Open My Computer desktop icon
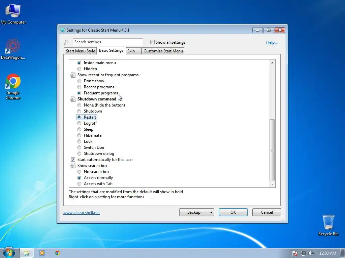The height and width of the screenshot is (258, 345). [x=13, y=14]
